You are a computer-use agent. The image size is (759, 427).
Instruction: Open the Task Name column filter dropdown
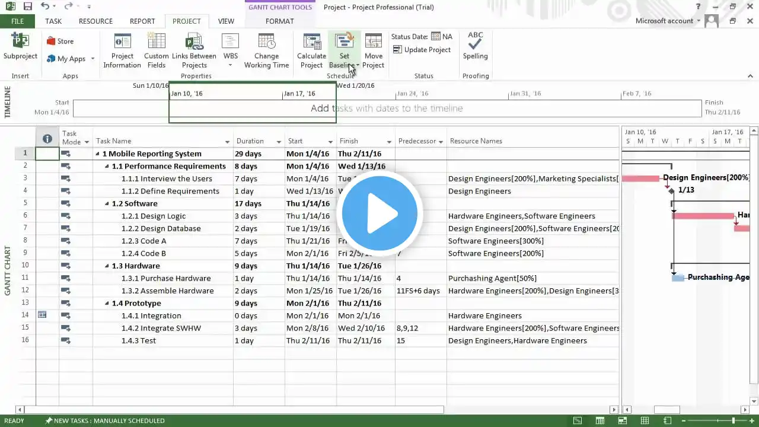point(227,142)
